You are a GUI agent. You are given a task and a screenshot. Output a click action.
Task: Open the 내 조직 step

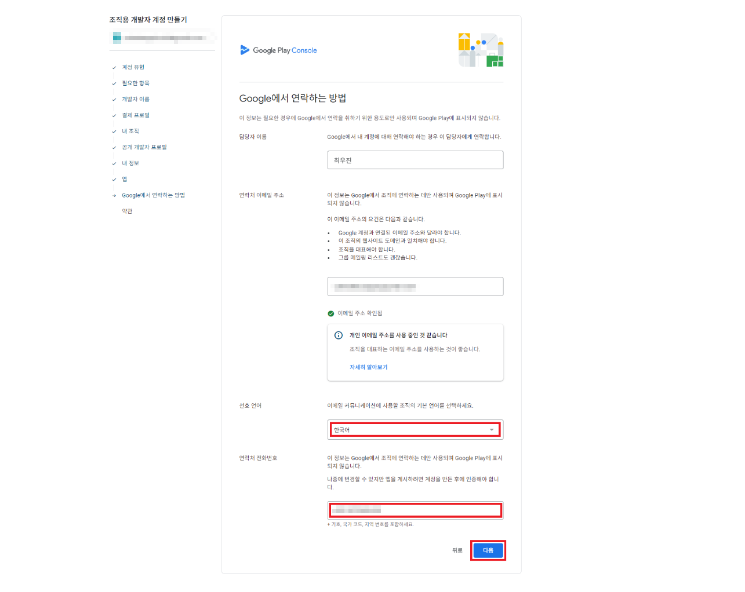(130, 131)
